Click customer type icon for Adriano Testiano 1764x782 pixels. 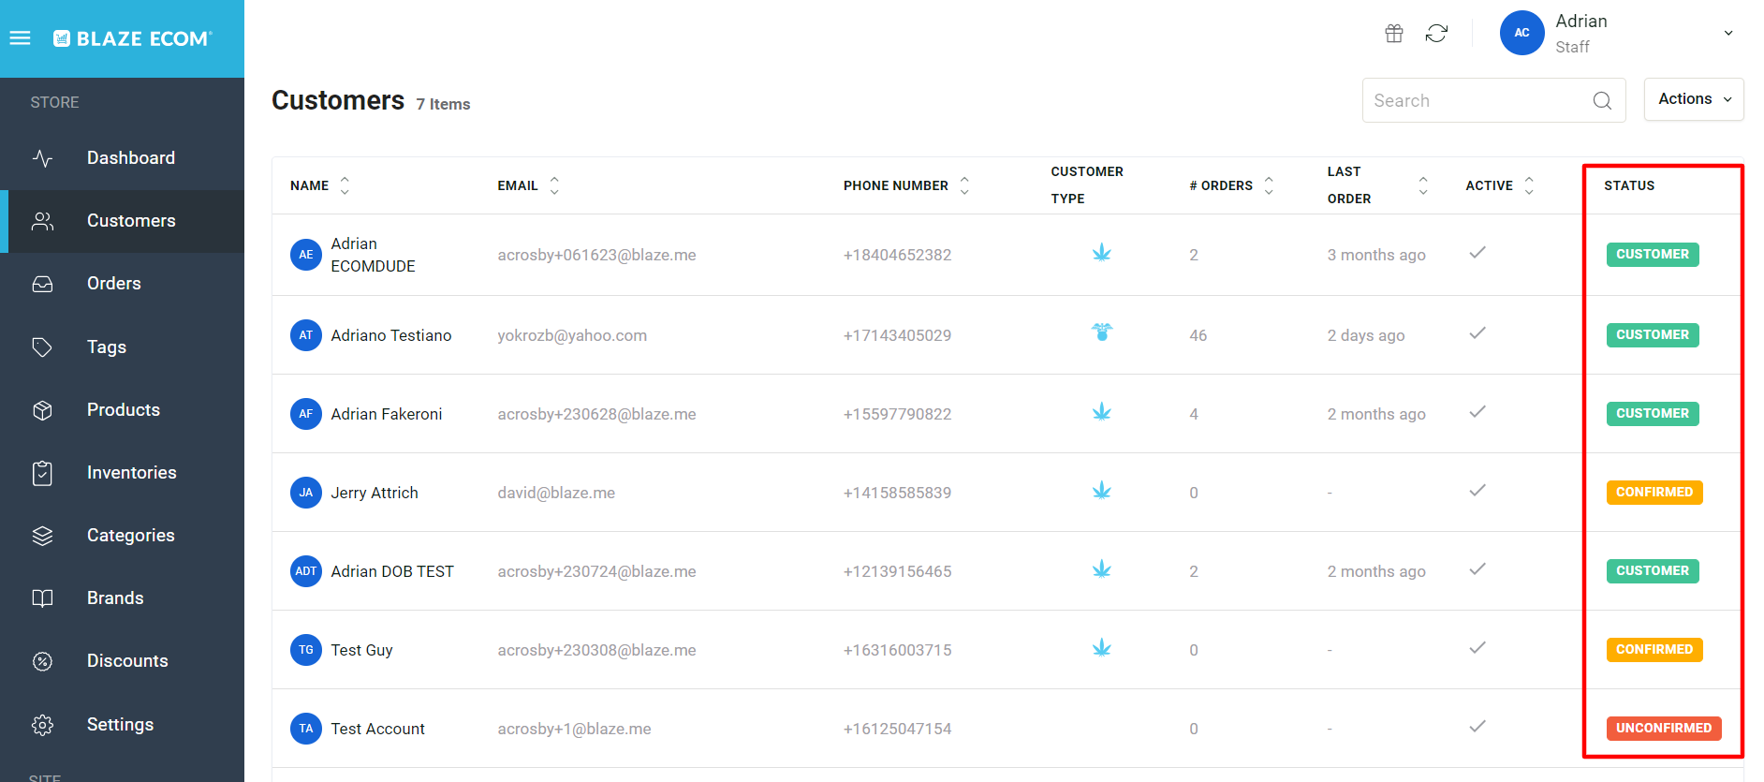tap(1102, 332)
